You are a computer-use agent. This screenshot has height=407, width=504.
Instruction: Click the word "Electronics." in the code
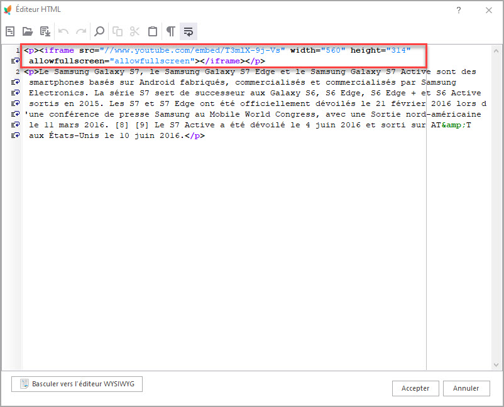(59, 93)
